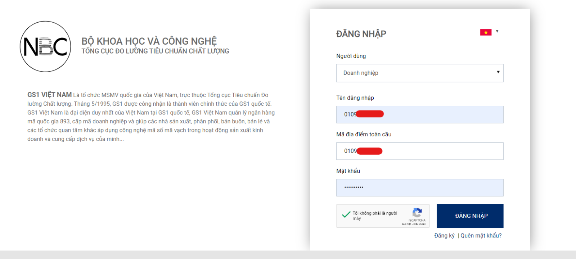Click the Người dùng label
This screenshot has width=576, height=259.
[351, 56]
